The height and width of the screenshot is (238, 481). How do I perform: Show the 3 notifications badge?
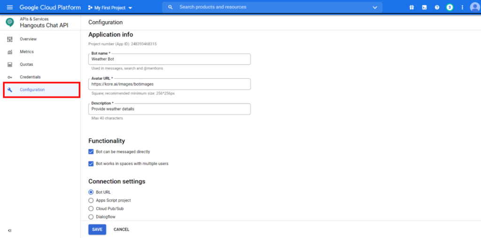pos(450,8)
